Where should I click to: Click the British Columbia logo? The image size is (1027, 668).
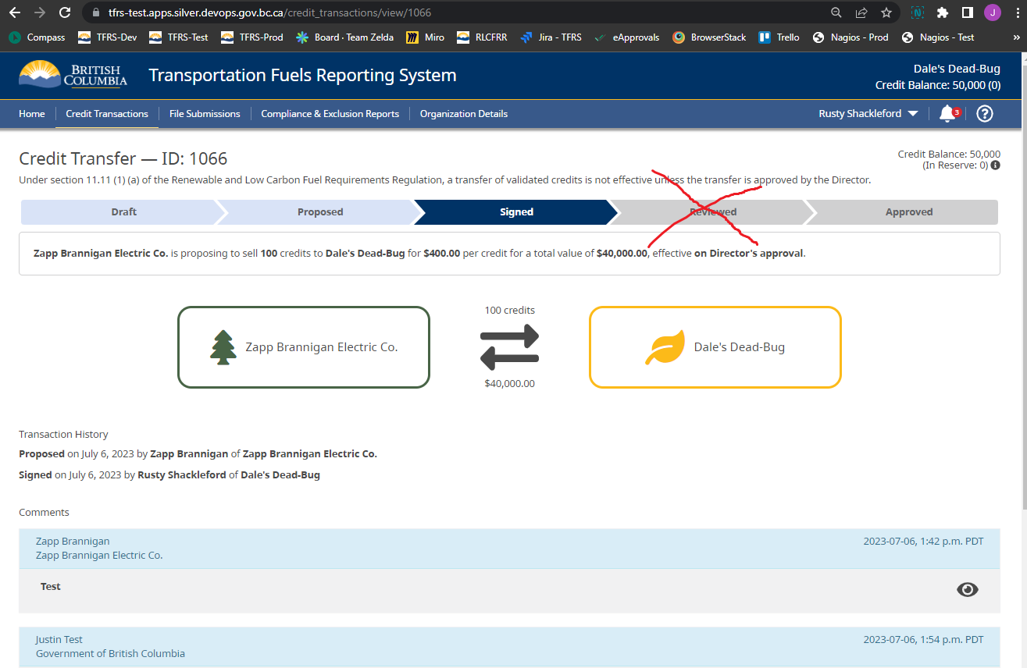point(73,75)
